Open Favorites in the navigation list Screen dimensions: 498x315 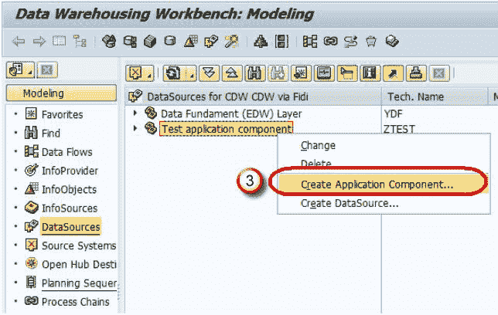(62, 114)
